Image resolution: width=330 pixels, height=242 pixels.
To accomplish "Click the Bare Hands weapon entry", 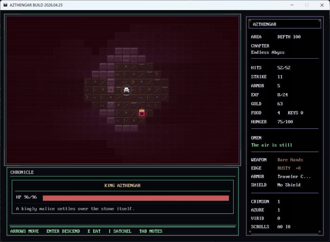I will pyautogui.click(x=290, y=160).
